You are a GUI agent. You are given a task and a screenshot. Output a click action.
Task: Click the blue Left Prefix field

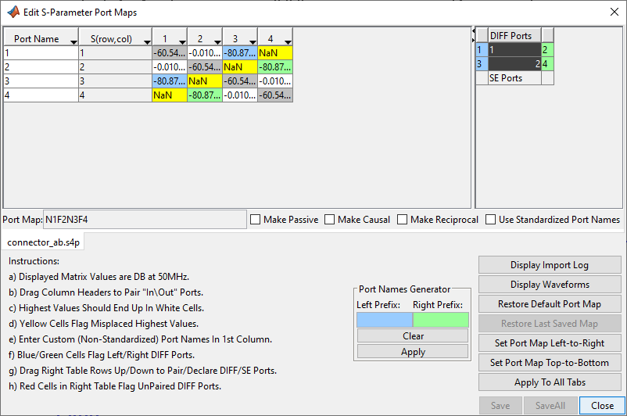pyautogui.click(x=384, y=319)
